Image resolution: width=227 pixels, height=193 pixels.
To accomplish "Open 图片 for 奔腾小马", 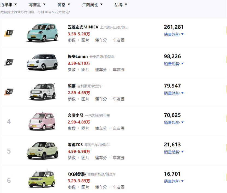I will [x=85, y=128].
